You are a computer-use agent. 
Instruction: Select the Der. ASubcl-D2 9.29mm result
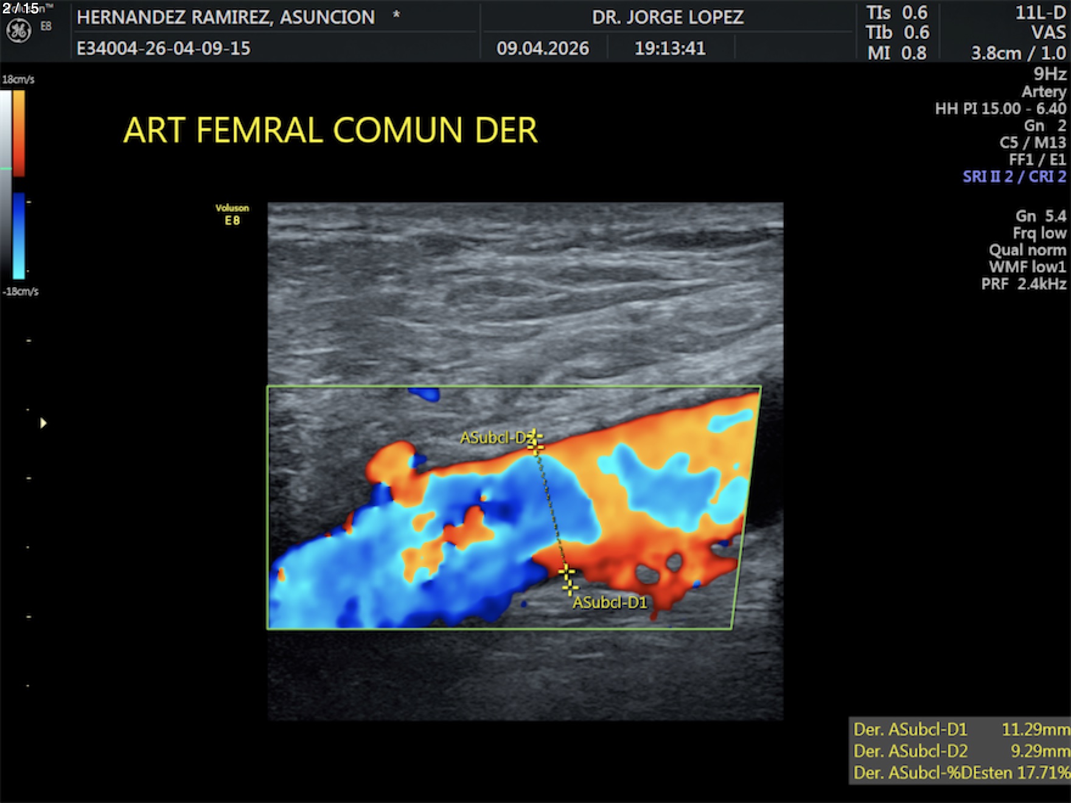(x=960, y=751)
